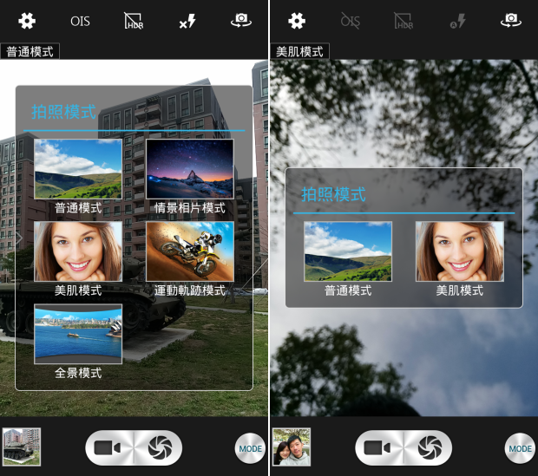Open tank photo gallery thumbnail
The width and height of the screenshot is (538, 476).
pyautogui.click(x=22, y=447)
